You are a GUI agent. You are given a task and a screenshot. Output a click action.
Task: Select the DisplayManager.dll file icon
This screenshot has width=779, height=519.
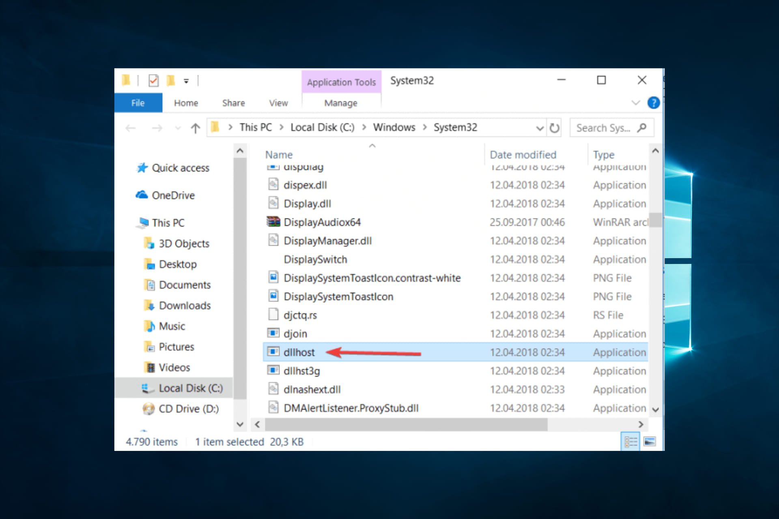[x=273, y=240]
